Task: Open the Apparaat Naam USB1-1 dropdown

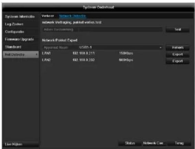Action: 102,47
